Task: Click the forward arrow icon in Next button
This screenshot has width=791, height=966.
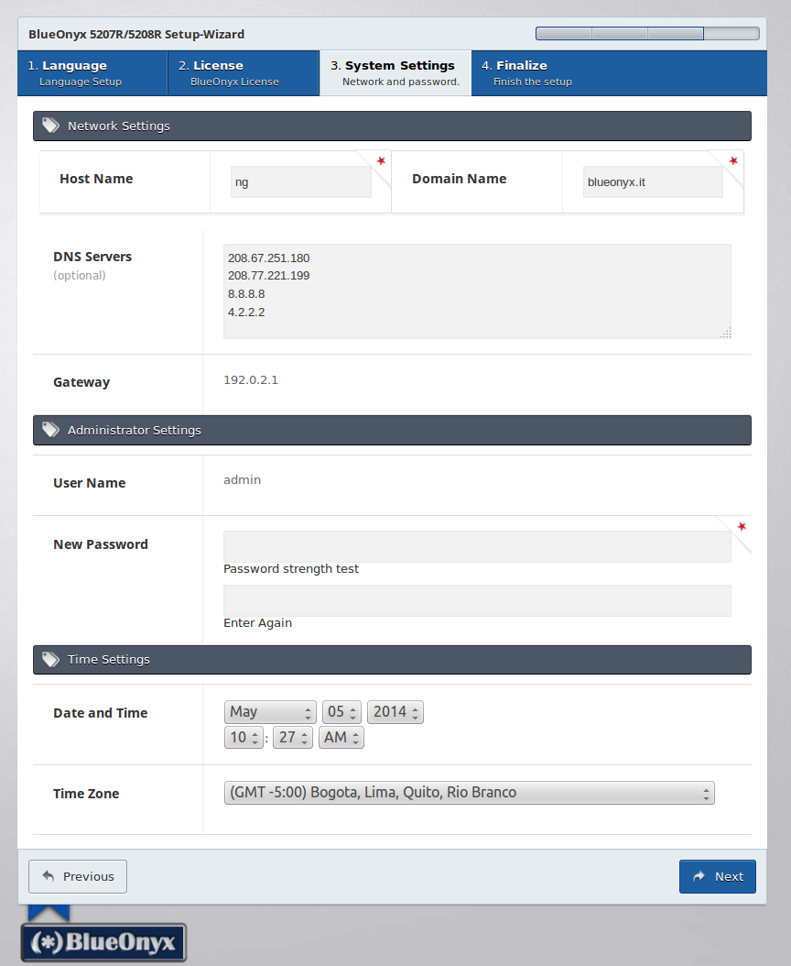Action: click(699, 876)
